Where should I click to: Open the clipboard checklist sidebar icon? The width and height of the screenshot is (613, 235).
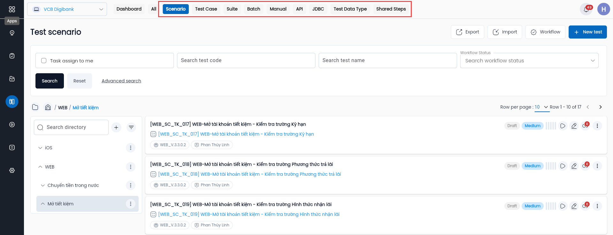pyautogui.click(x=12, y=56)
